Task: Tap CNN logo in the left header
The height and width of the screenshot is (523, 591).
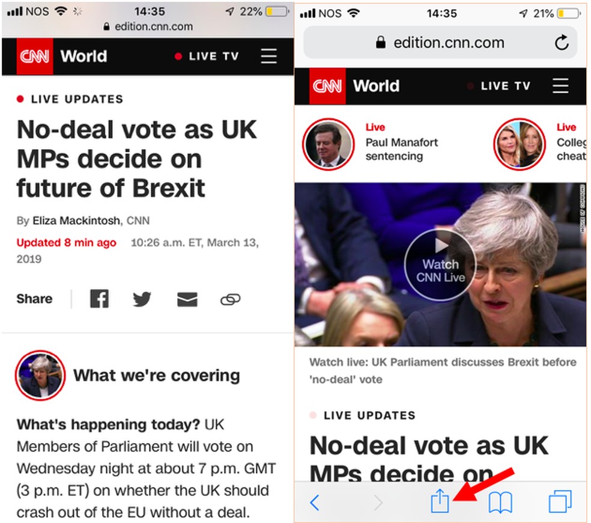Action: coord(35,57)
